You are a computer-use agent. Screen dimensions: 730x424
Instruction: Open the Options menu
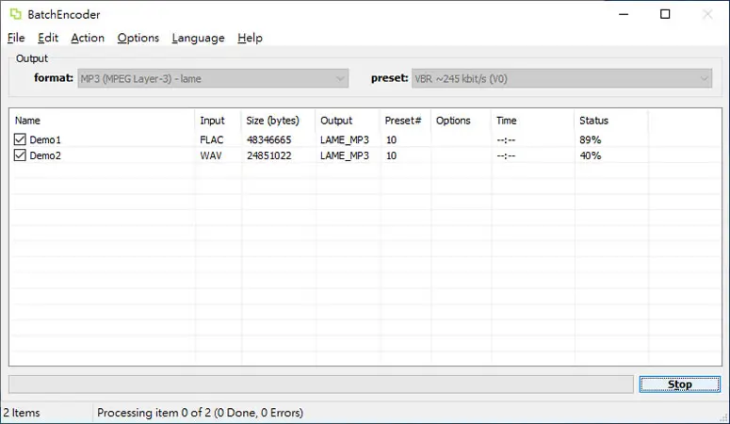(x=138, y=38)
